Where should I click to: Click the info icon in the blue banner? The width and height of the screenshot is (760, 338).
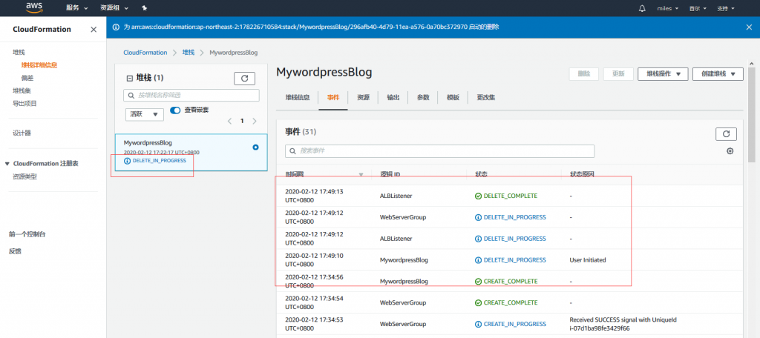pos(116,27)
